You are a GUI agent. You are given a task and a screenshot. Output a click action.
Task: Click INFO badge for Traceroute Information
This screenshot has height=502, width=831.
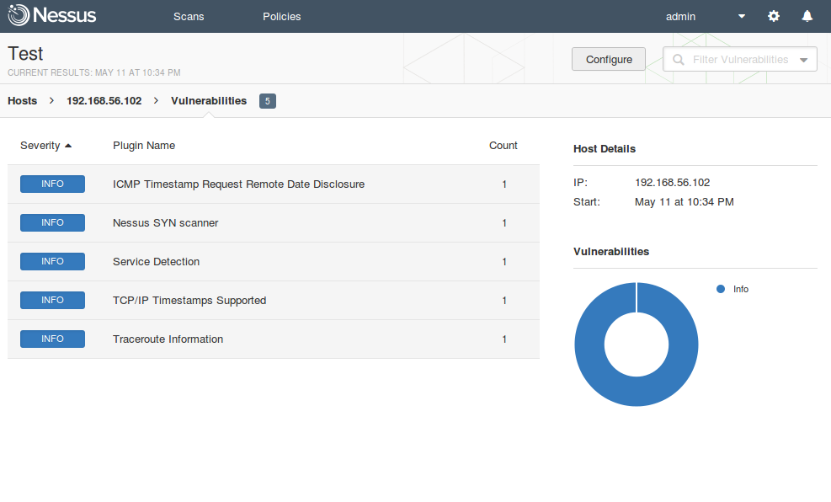pyautogui.click(x=52, y=339)
